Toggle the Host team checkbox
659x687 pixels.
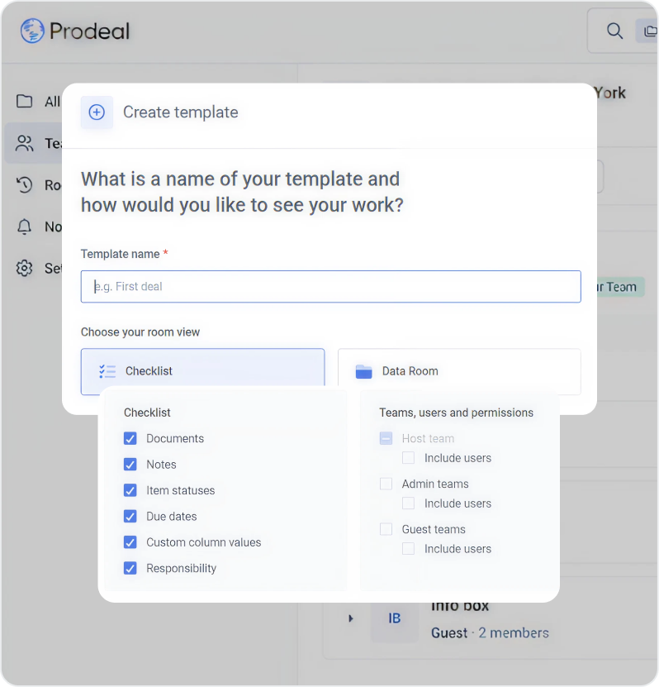click(386, 438)
